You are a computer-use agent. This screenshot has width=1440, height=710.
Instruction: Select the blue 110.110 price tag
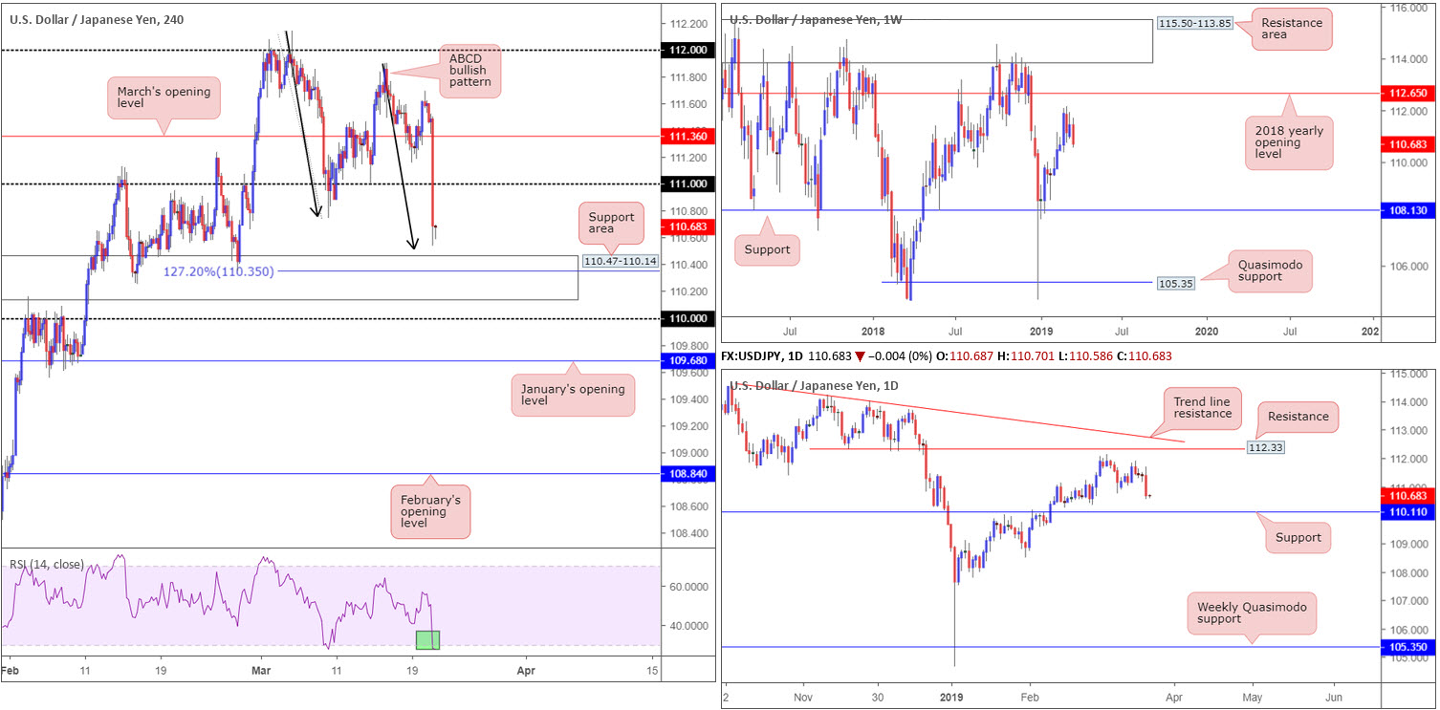coord(1409,512)
